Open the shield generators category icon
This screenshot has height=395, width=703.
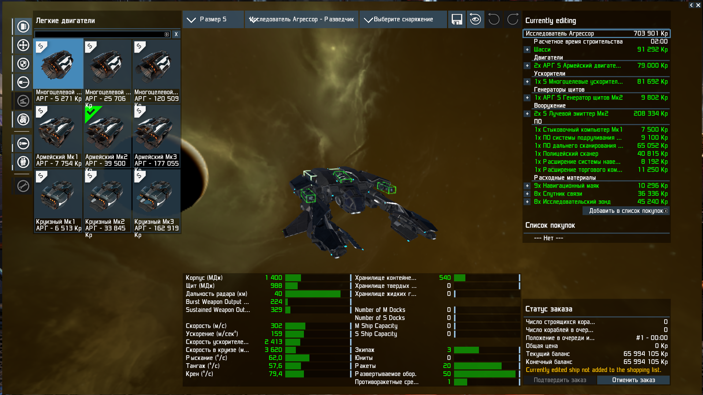pos(23,64)
